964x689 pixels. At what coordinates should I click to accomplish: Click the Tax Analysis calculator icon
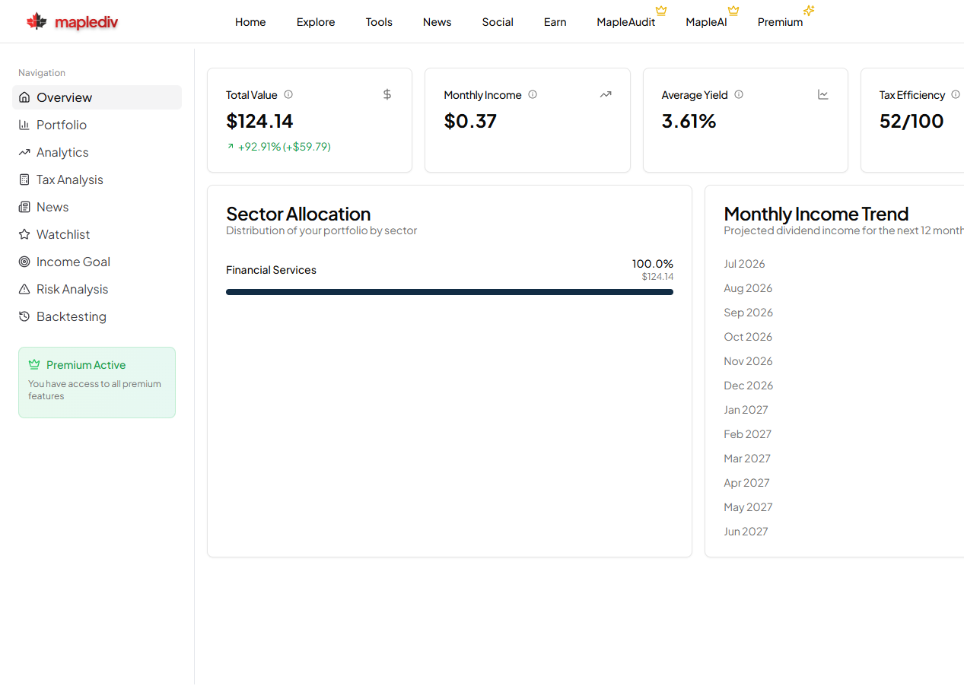coord(24,179)
